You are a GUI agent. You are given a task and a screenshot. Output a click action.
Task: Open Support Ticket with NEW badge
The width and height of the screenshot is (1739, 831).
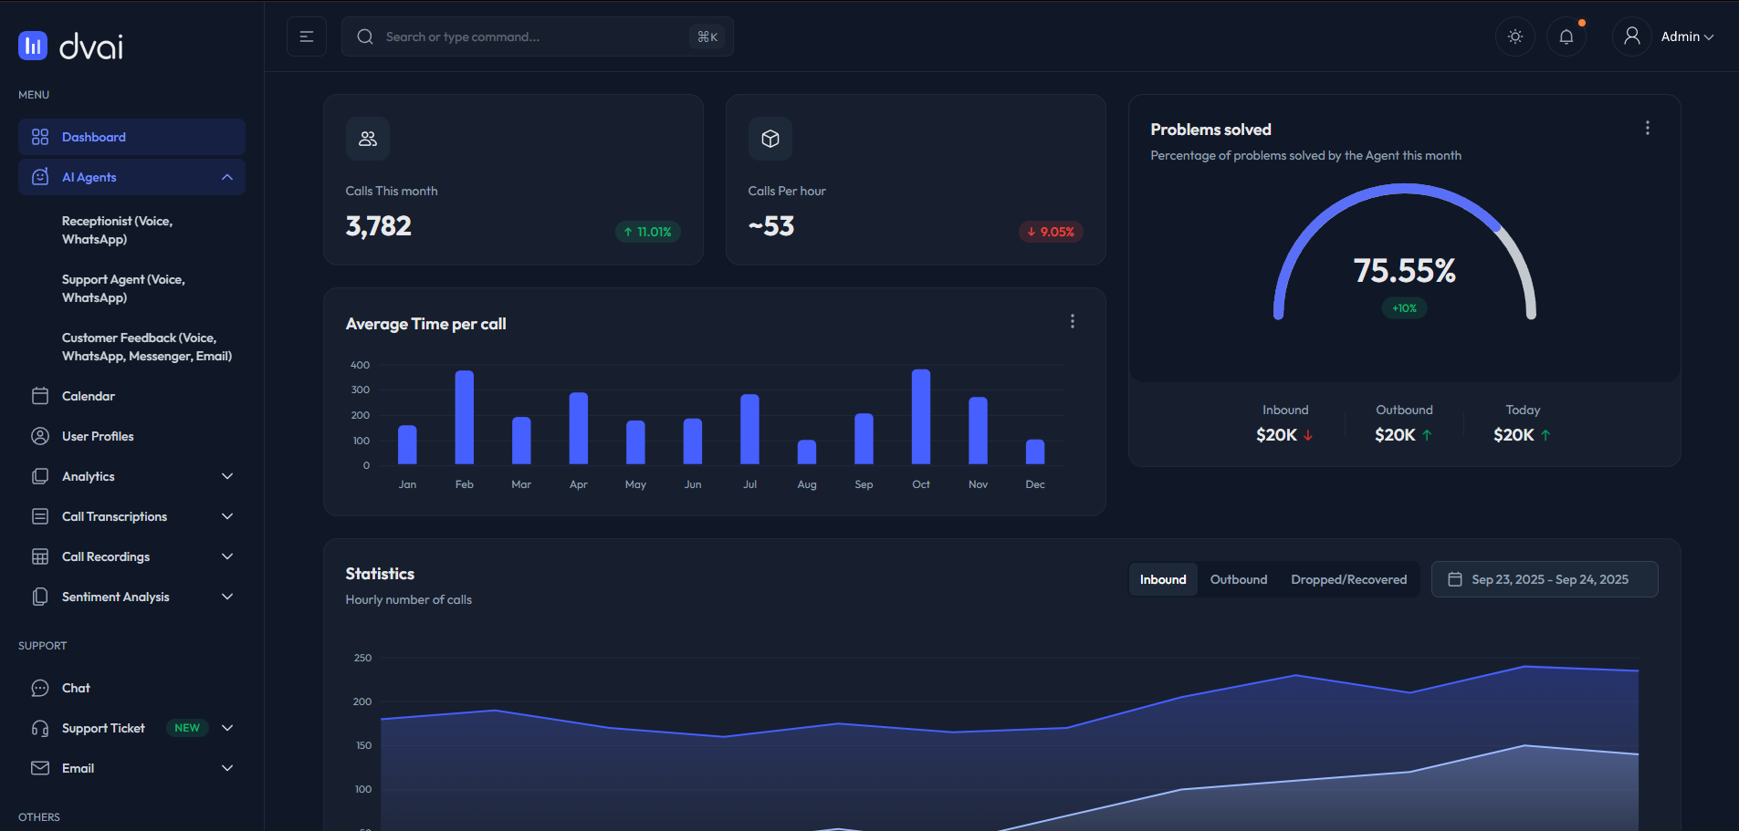pyautogui.click(x=103, y=727)
